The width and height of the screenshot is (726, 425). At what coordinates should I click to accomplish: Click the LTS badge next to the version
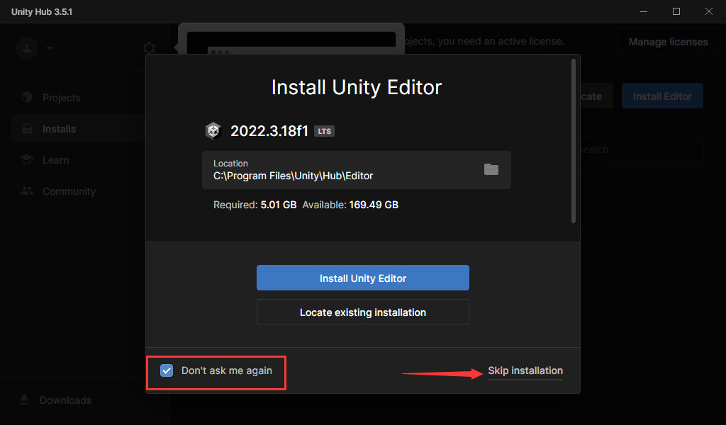point(324,130)
